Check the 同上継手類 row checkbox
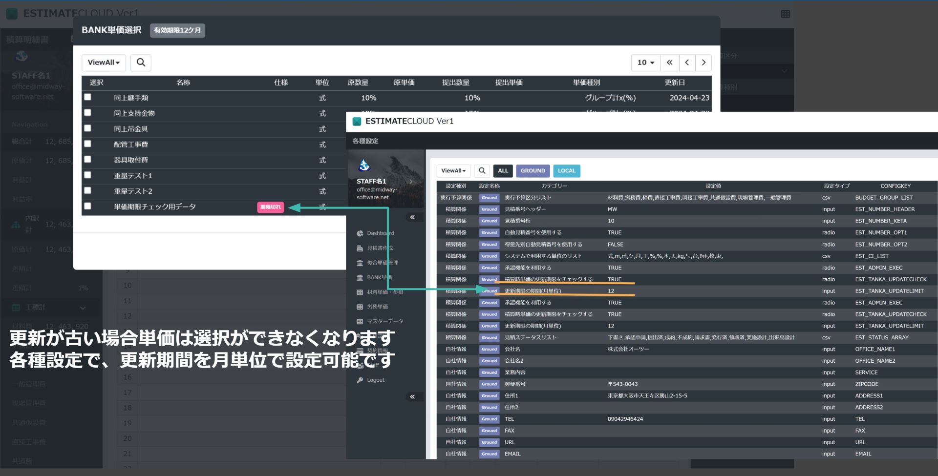This screenshot has width=938, height=476. pos(88,97)
